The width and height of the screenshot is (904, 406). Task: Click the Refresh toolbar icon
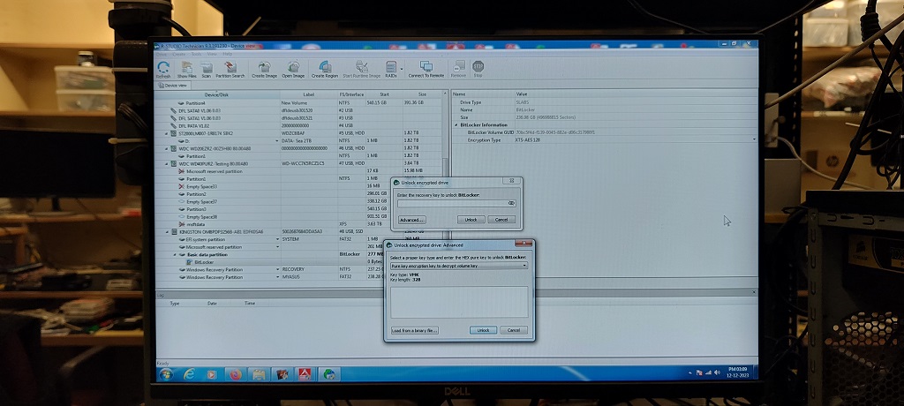pyautogui.click(x=163, y=69)
